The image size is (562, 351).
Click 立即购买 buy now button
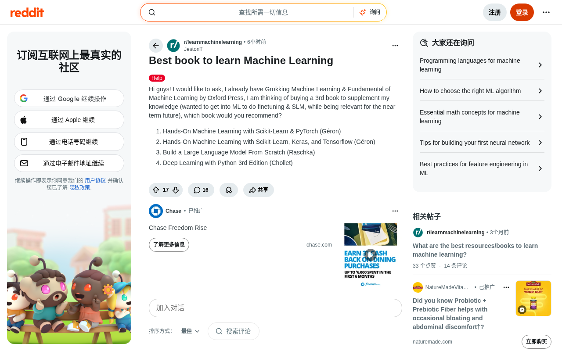pos(537,342)
